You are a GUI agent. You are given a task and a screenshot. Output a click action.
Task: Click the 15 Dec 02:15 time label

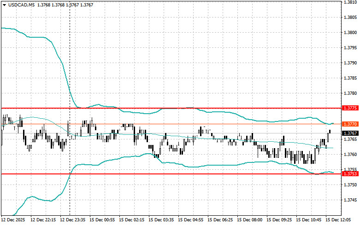click(x=131, y=220)
